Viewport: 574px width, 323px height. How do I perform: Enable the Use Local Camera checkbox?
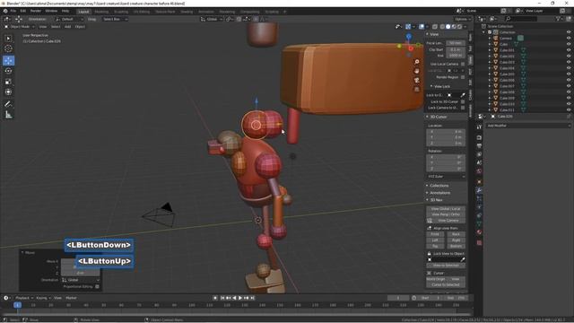[463, 64]
